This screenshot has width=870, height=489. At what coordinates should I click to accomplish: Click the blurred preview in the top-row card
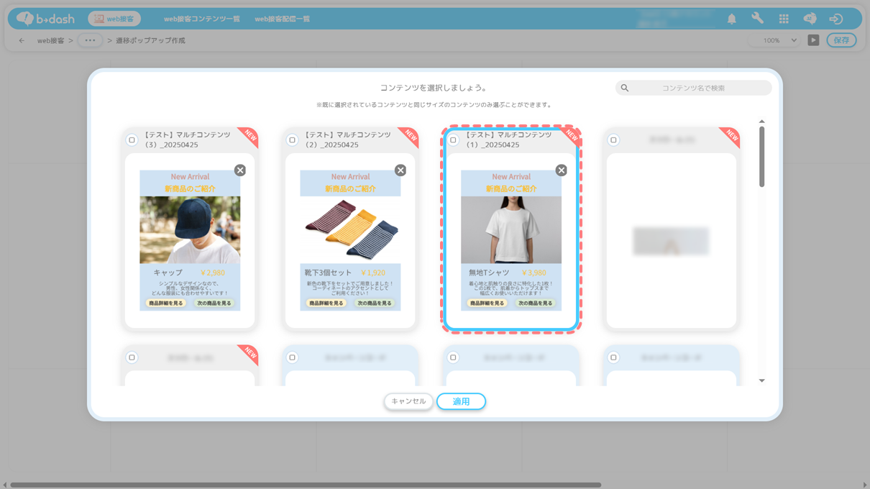click(x=671, y=241)
